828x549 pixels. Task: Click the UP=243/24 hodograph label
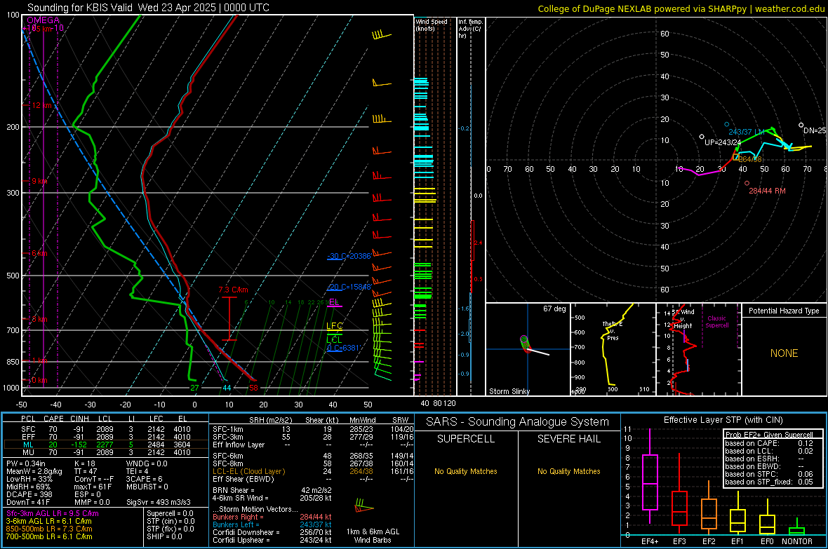coord(723,142)
